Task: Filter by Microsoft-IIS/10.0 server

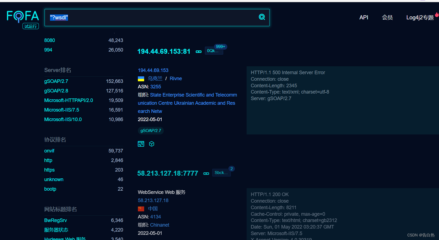Action: pyautogui.click(x=63, y=119)
